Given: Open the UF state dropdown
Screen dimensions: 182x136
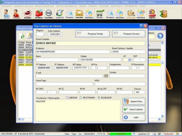Looking at the screenshot, I should (130, 60).
